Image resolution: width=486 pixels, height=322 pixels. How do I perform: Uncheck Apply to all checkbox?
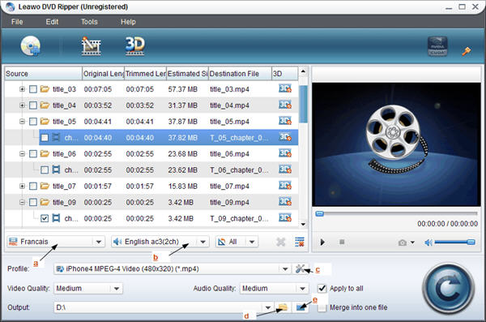pos(322,289)
